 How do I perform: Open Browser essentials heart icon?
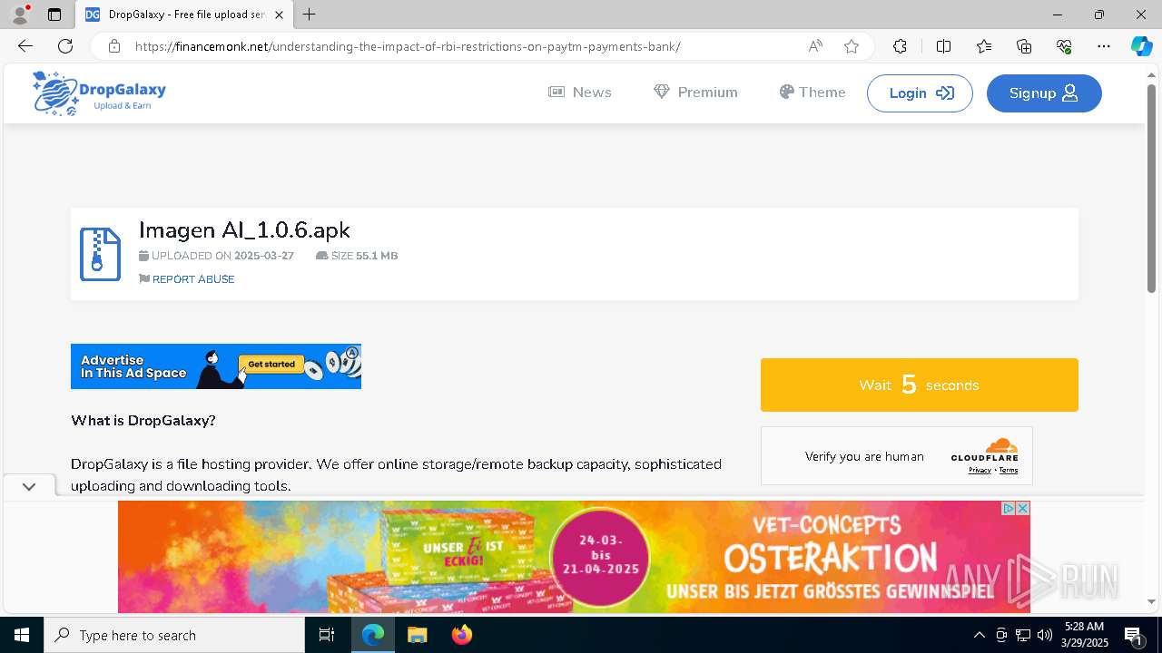pyautogui.click(x=1064, y=46)
